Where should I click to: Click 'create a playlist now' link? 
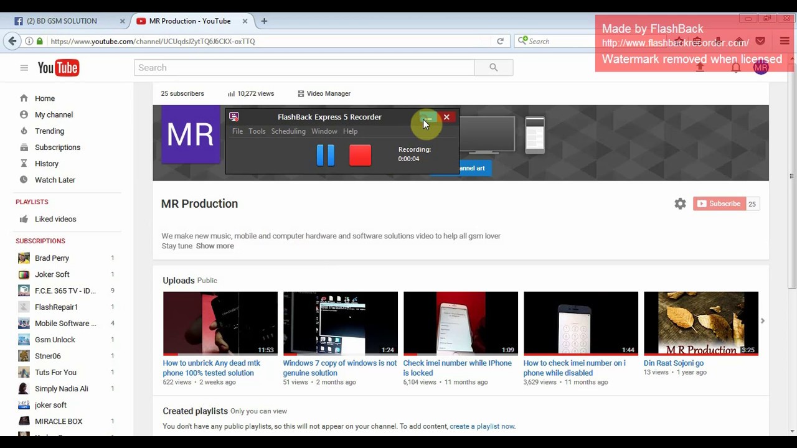482,426
